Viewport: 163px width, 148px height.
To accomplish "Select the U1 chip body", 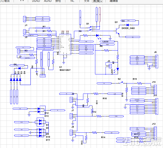I will (x=65, y=44).
